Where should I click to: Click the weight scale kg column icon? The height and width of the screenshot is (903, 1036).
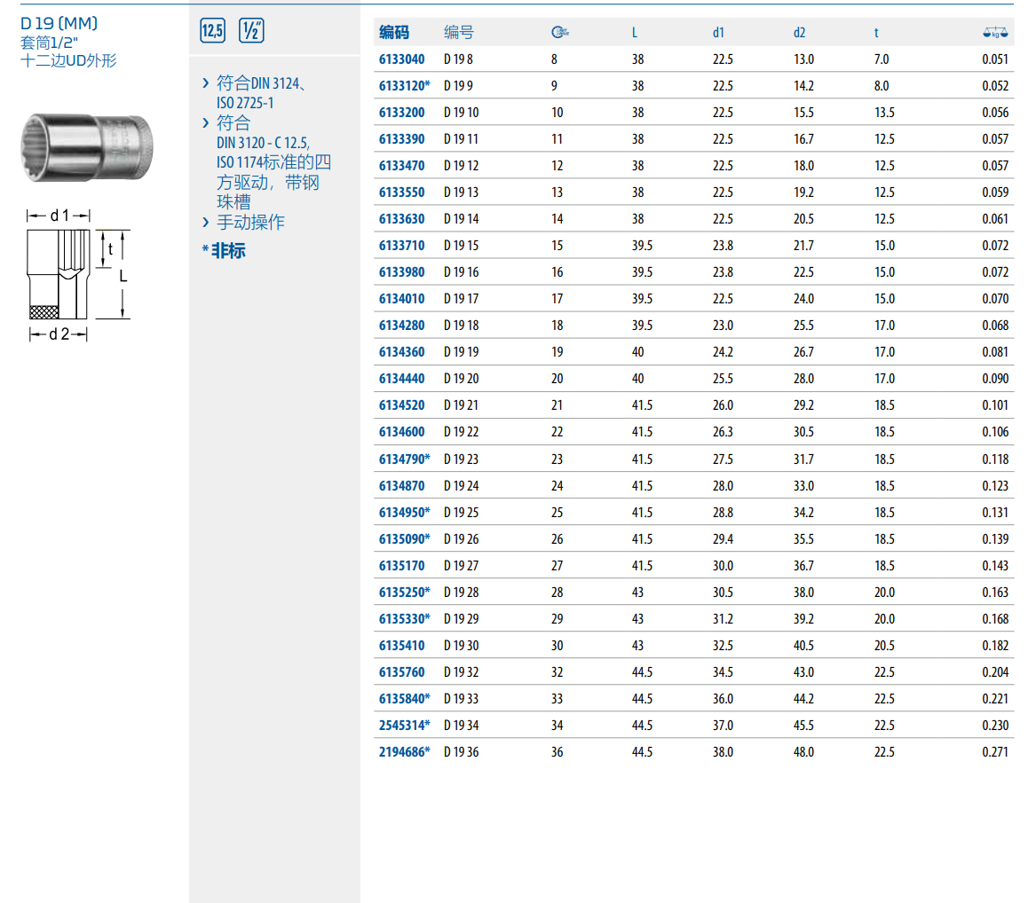click(x=995, y=33)
